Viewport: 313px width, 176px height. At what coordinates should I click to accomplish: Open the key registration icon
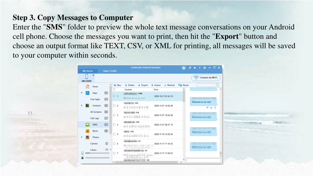point(190,68)
